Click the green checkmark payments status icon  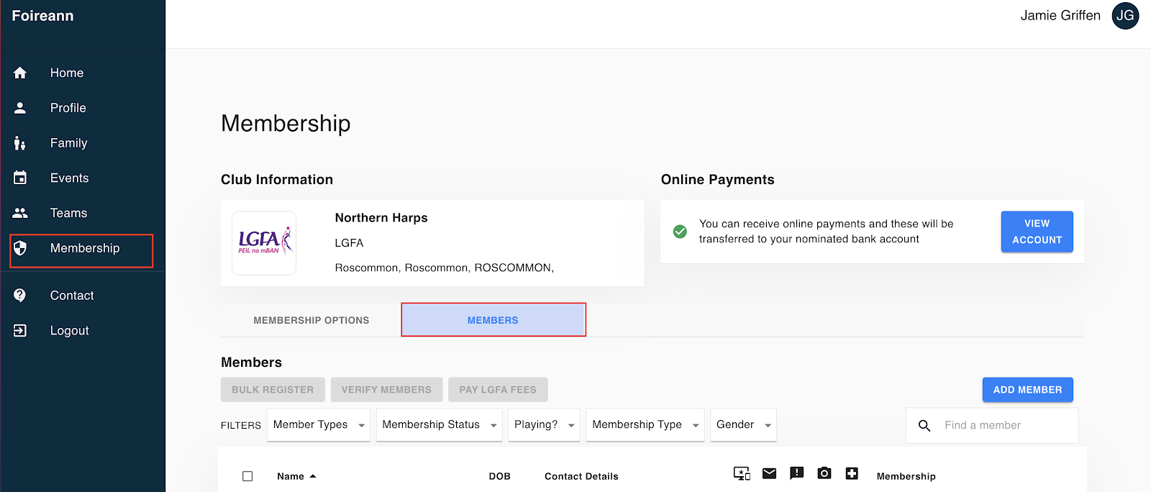pos(680,232)
